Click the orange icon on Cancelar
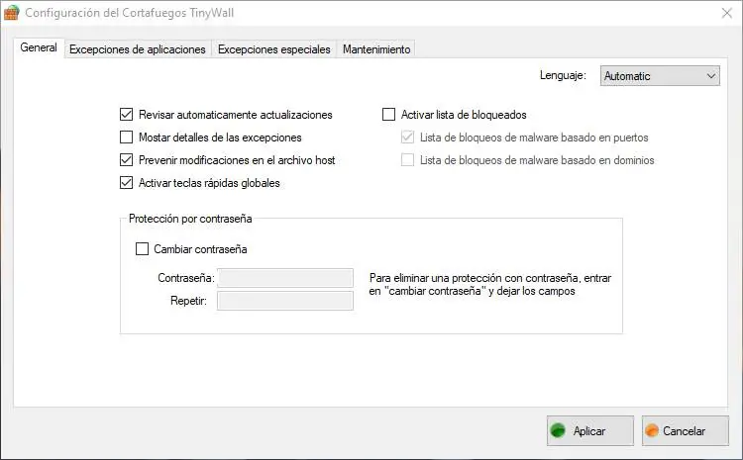 click(x=652, y=431)
